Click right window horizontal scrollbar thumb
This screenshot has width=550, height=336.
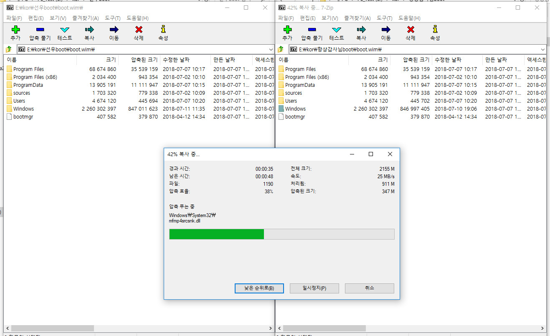coord(324,328)
